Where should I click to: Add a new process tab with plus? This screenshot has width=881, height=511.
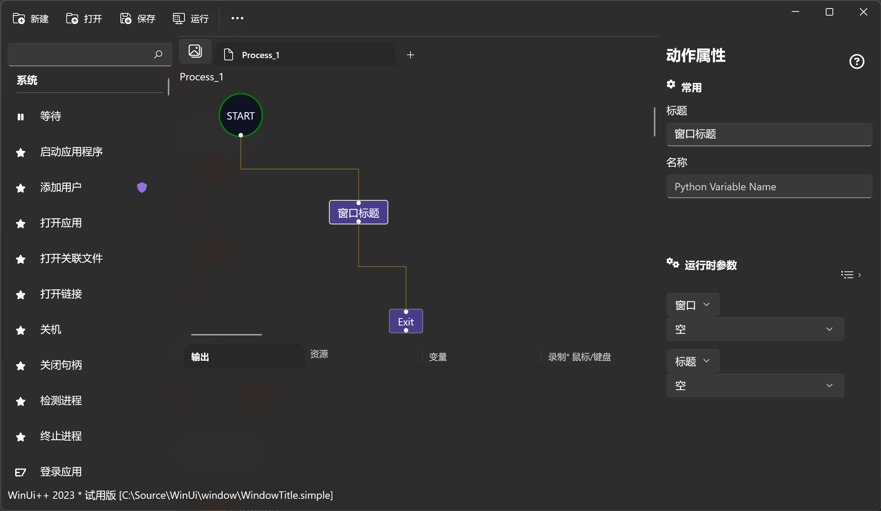coord(410,55)
